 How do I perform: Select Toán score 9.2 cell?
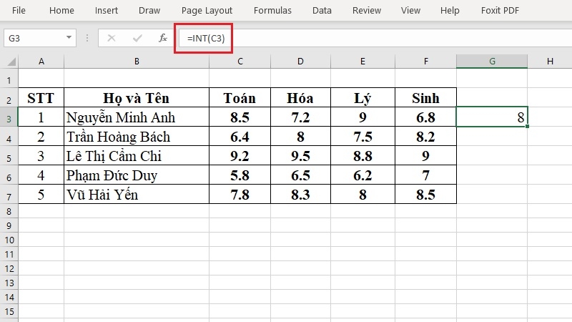240,155
